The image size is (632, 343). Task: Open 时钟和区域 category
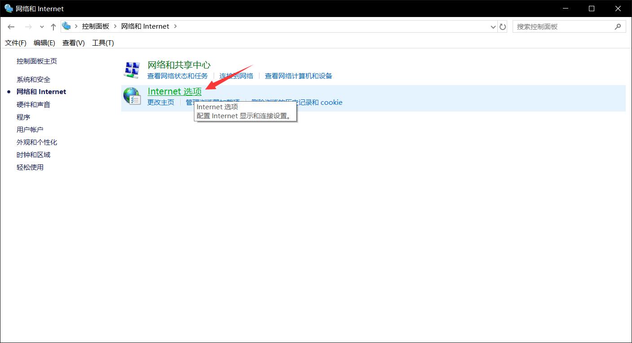pyautogui.click(x=34, y=154)
